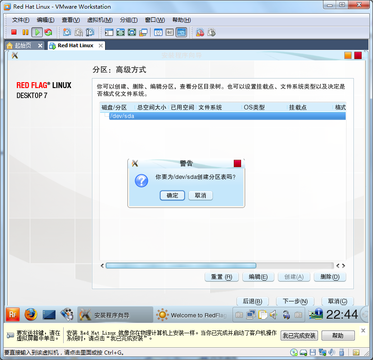Click the Reset VM circular arrows icon
Viewport: 373px width, 360px height.
point(48,32)
